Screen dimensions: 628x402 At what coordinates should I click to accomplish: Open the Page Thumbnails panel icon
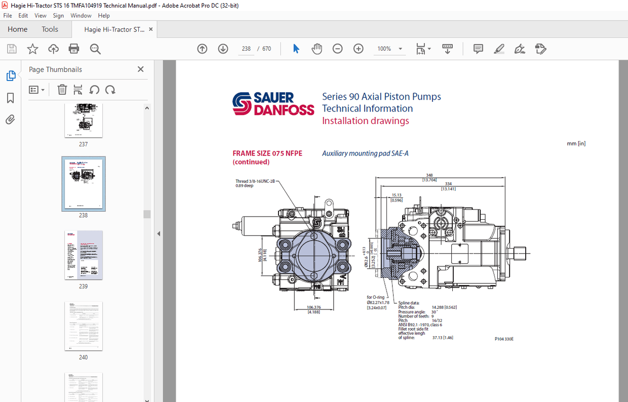click(11, 75)
